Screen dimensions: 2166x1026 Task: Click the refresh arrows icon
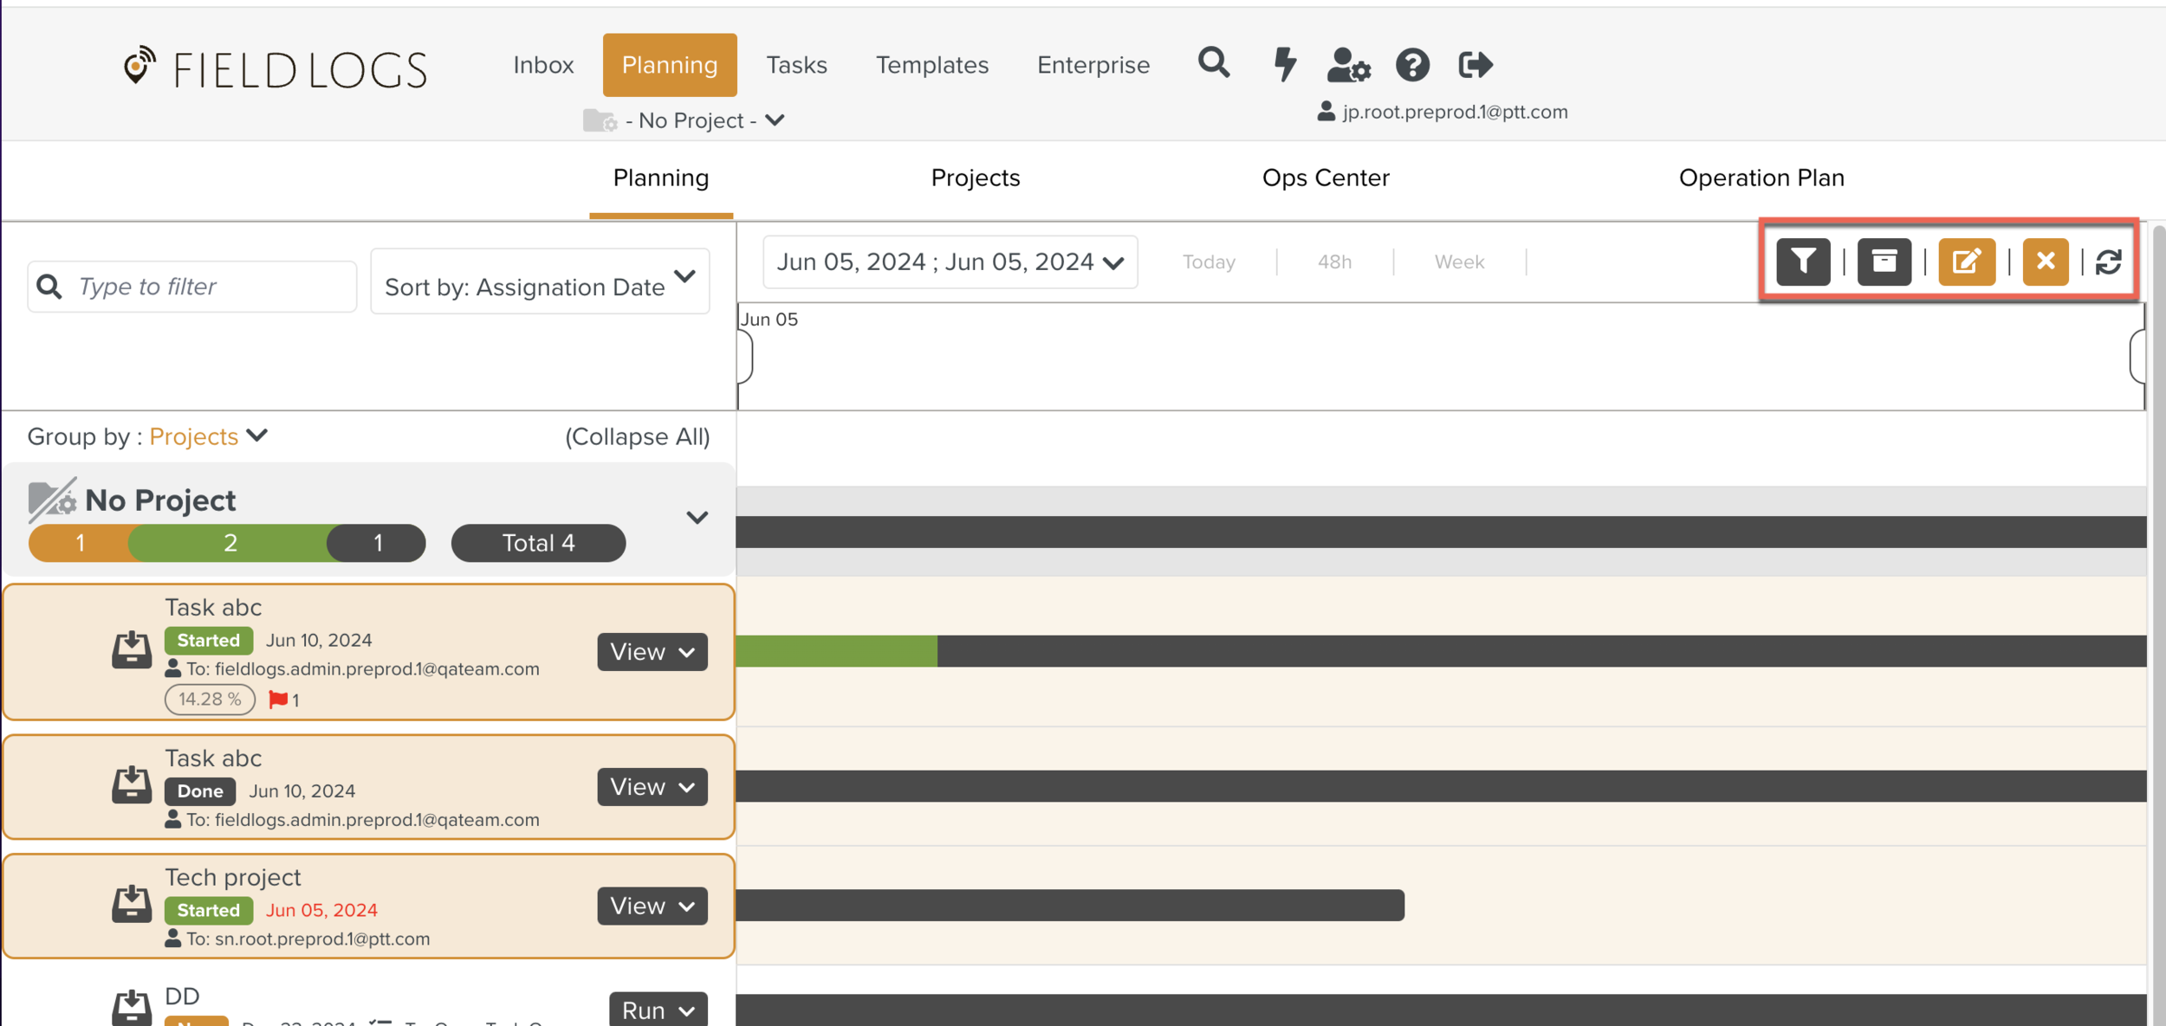pos(2108,261)
